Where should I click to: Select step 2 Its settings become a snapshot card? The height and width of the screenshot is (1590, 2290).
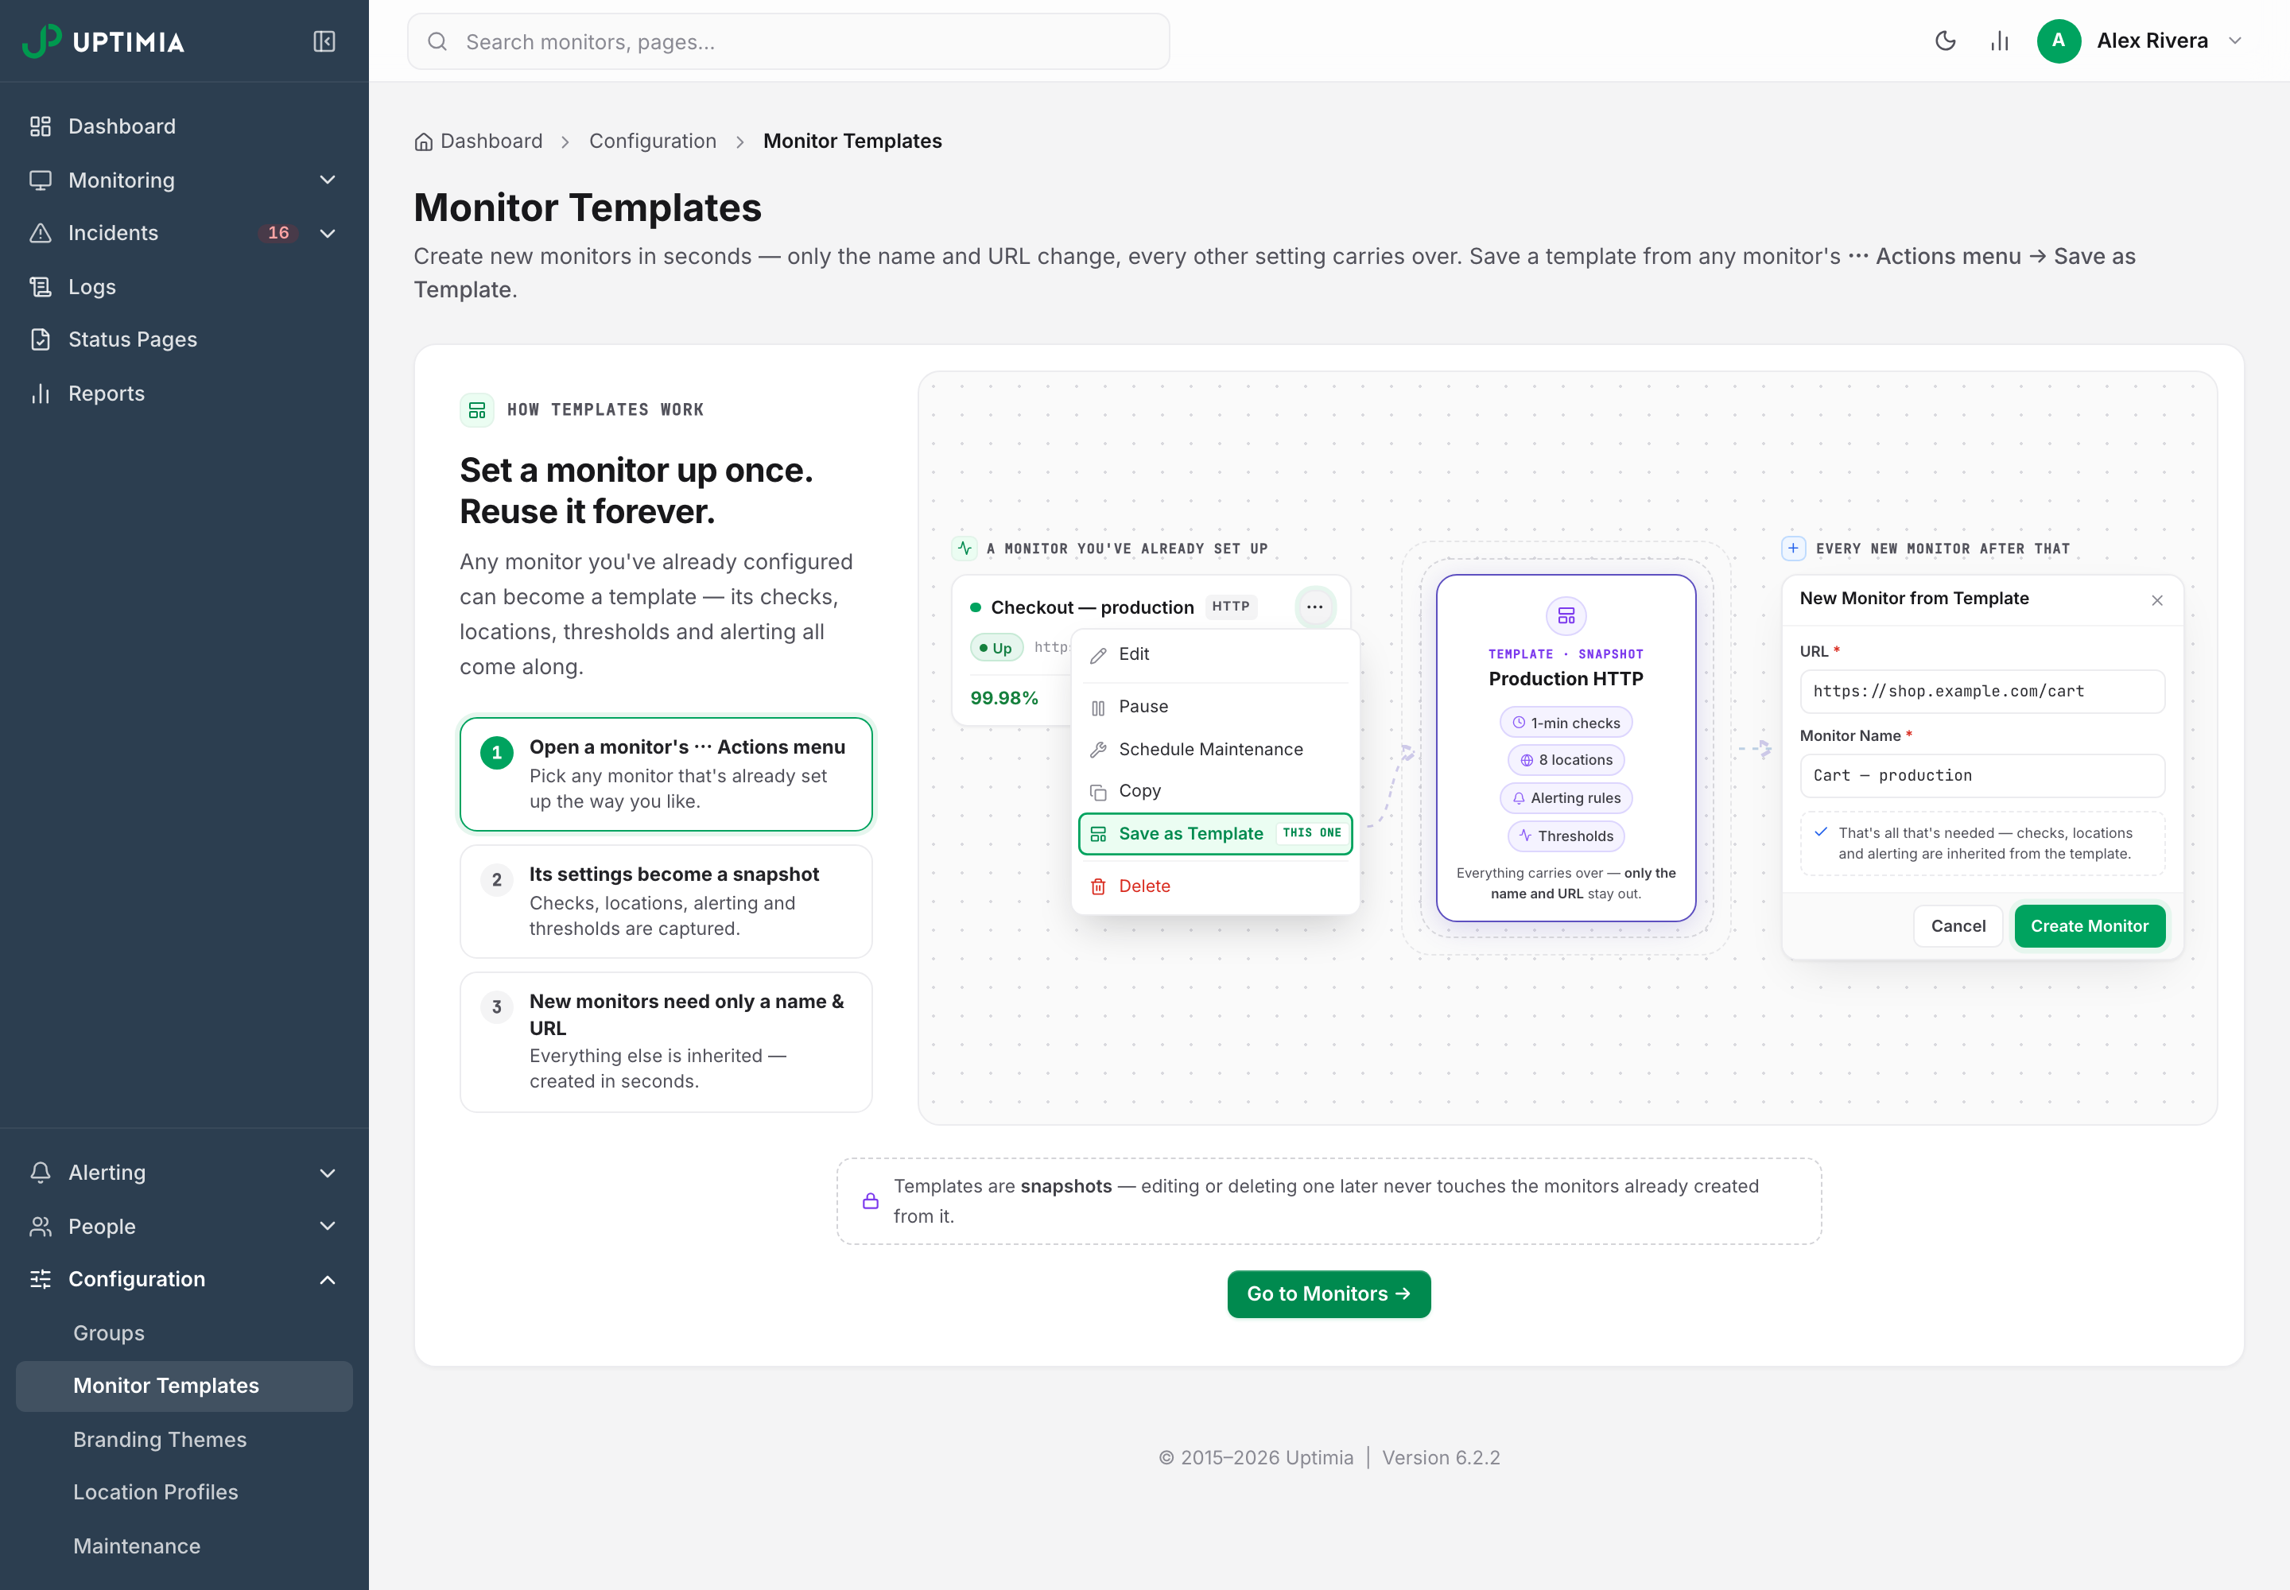click(x=666, y=902)
